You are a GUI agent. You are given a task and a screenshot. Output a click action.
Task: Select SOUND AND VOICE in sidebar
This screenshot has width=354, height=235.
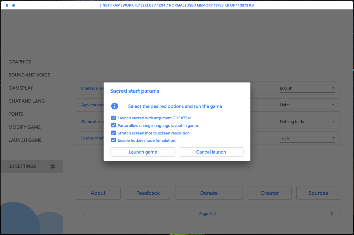29,75
